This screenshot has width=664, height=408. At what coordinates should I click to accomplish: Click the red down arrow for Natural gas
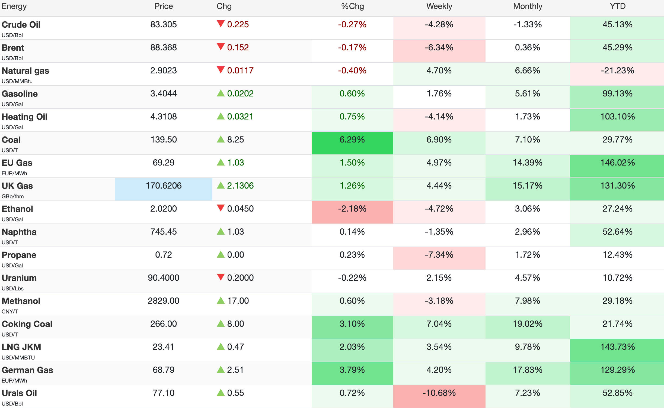pos(221,70)
